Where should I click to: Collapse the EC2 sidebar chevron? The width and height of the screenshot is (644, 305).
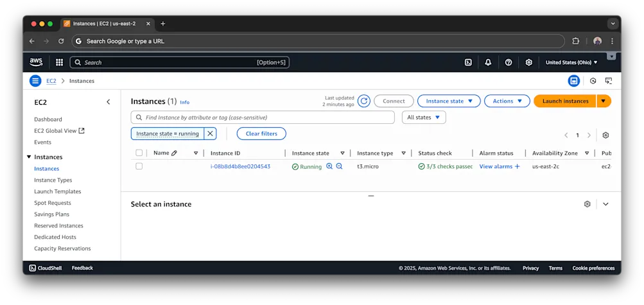coord(109,102)
